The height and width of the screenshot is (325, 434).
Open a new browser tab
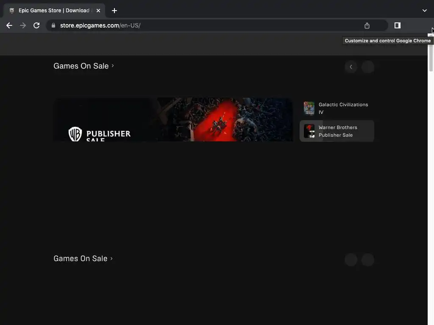114,11
